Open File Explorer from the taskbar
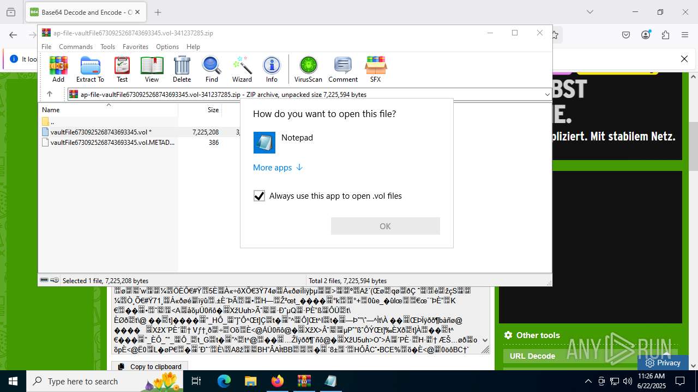 click(250, 381)
